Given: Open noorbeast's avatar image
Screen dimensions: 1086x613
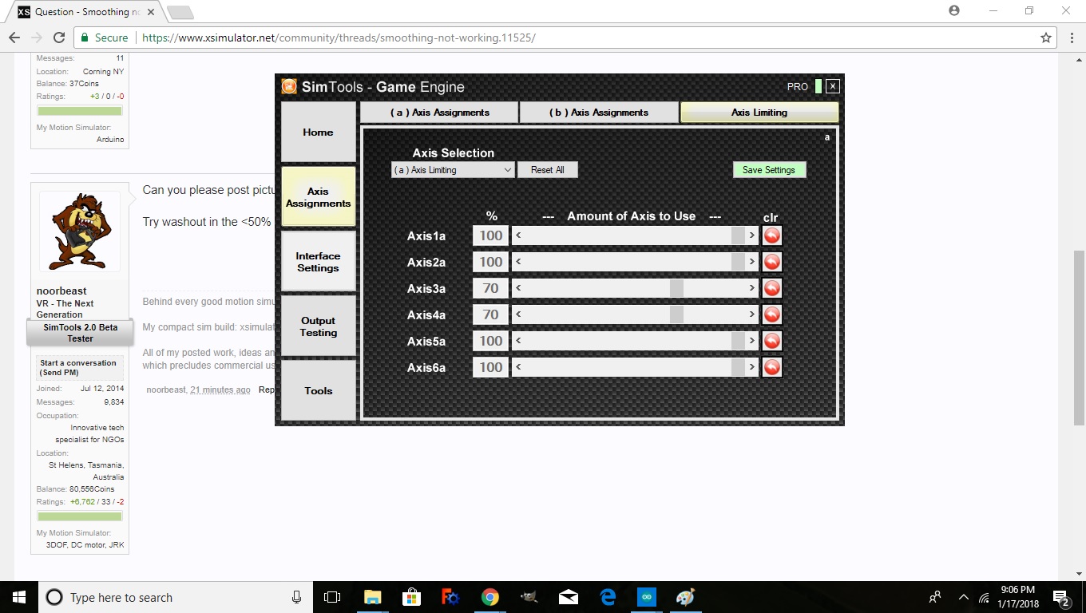Looking at the screenshot, I should coord(80,231).
